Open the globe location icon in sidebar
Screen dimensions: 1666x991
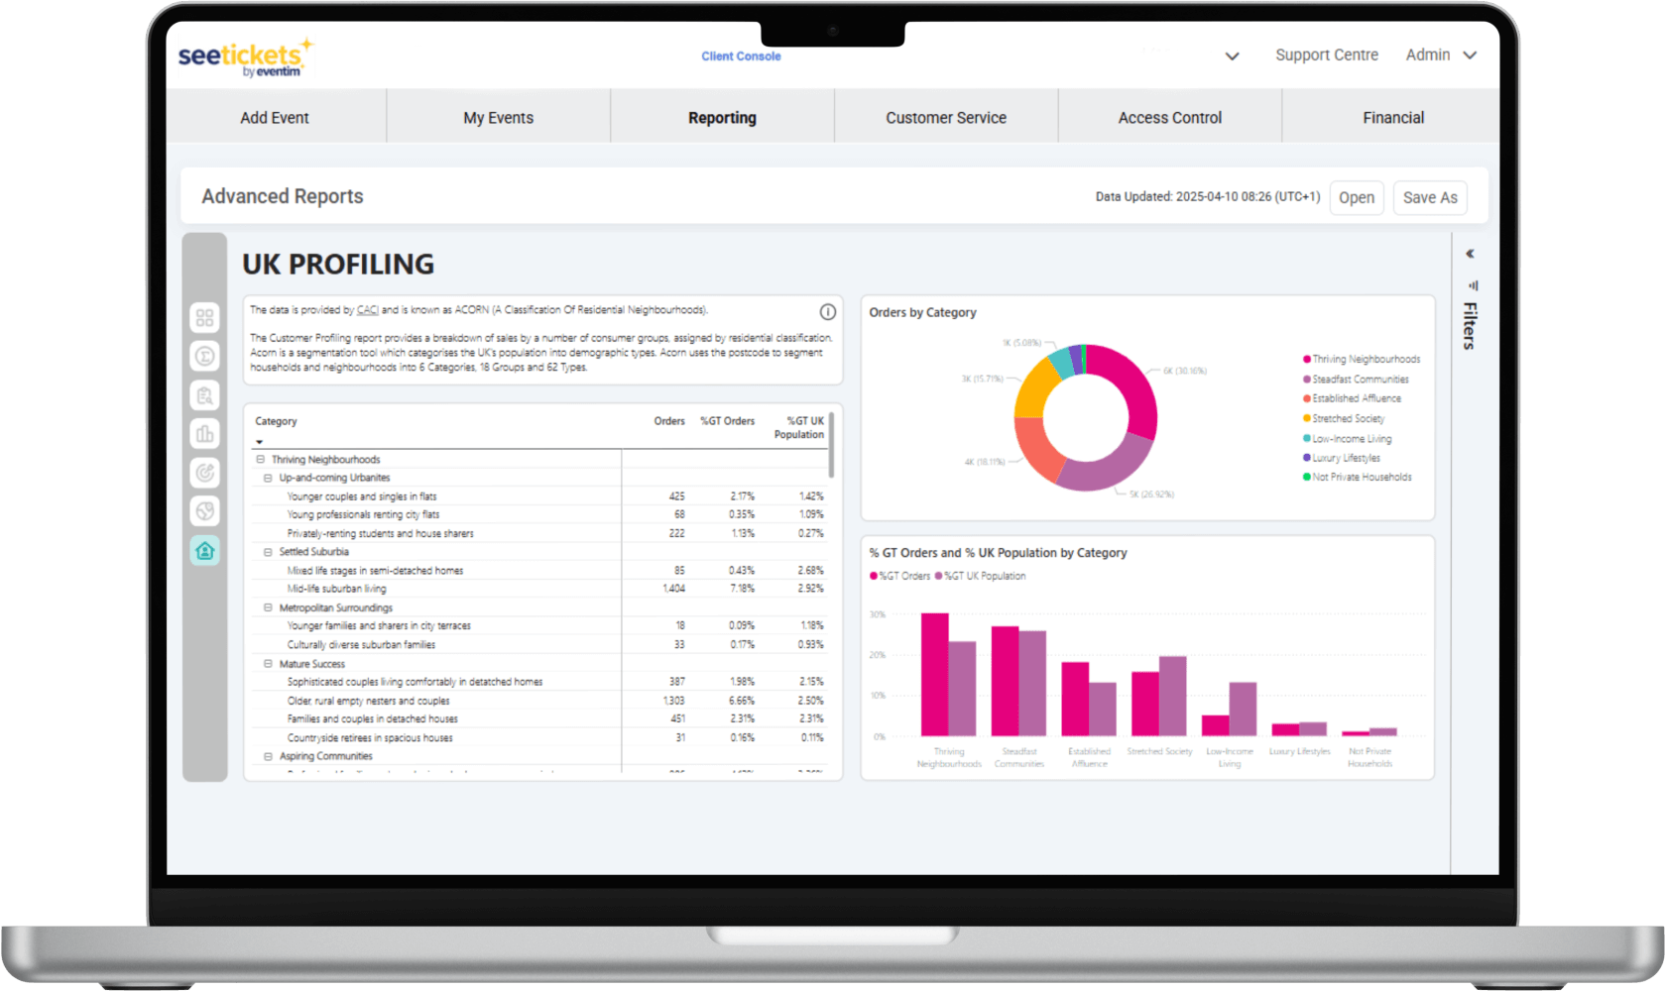[x=204, y=511]
